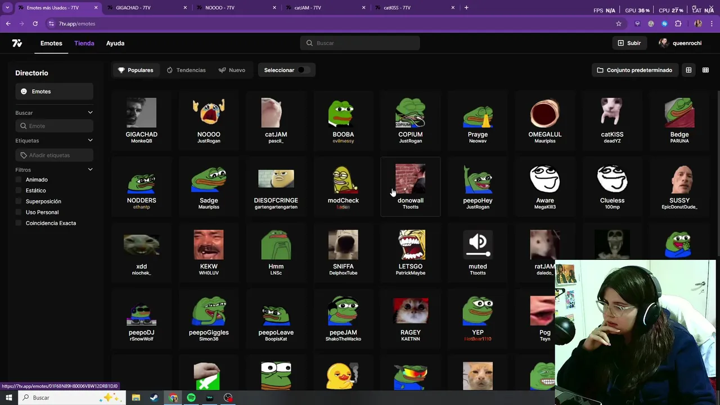Reload the page

pyautogui.click(x=35, y=24)
